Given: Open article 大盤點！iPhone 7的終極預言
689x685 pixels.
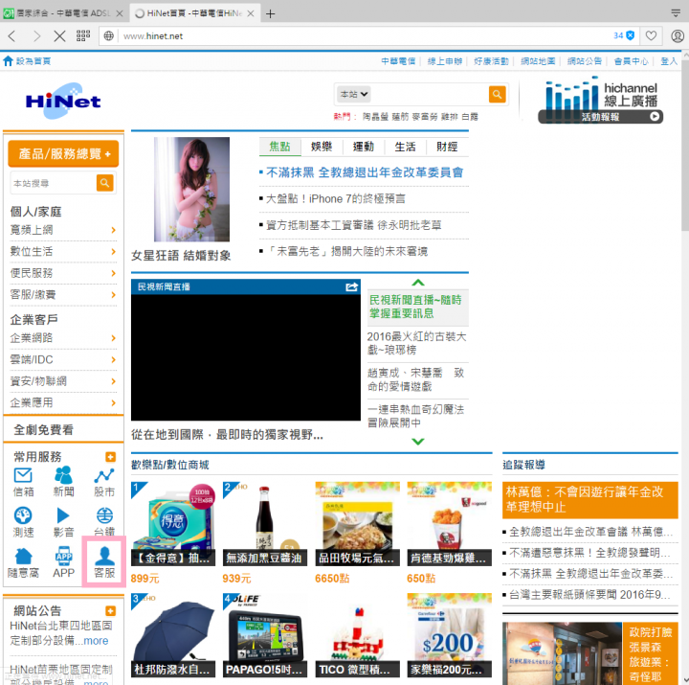Looking at the screenshot, I should click(x=335, y=199).
